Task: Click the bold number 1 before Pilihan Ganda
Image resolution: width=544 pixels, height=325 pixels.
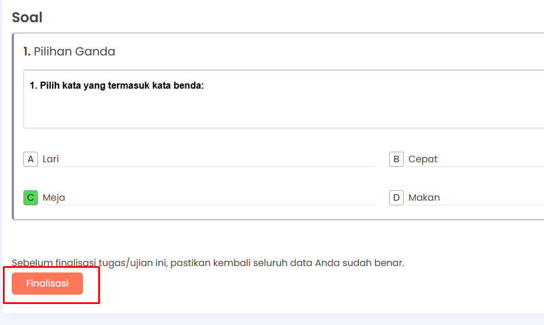Action: click(x=27, y=51)
